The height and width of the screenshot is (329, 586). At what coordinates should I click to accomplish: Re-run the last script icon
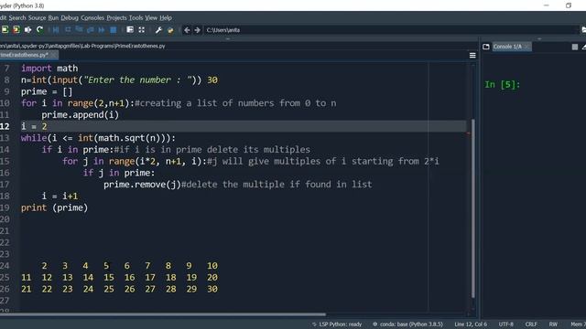pos(39,30)
